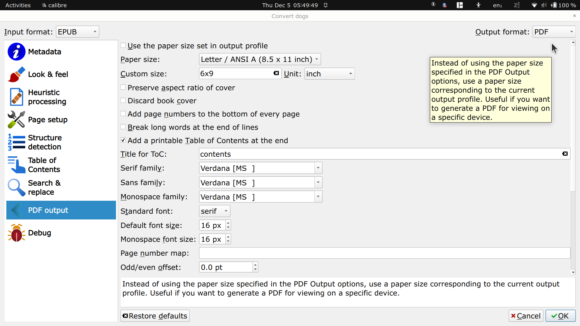Uncheck Add printable Table of Contents
Image resolution: width=580 pixels, height=326 pixels.
click(123, 140)
